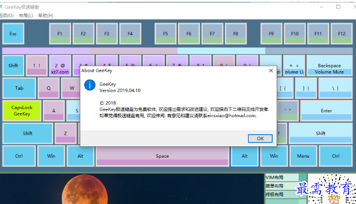Select the grey-blue layer color bar
356x204 pixels.
309,51
